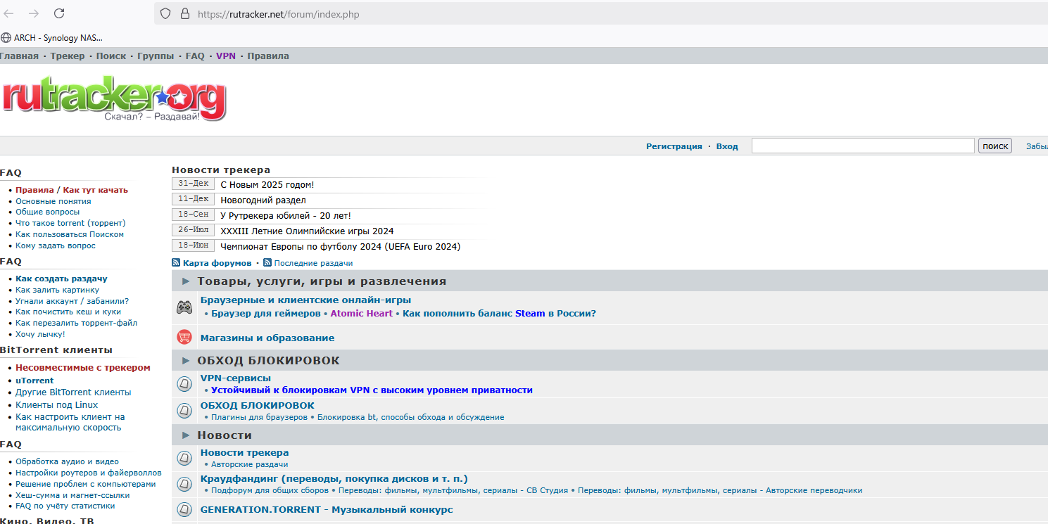Collapse the Новости category arrow
1048x524 pixels.
[x=186, y=435]
